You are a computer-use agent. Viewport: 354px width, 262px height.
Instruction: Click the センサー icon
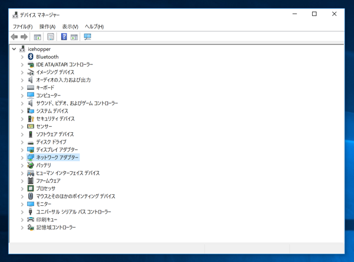[x=31, y=126]
